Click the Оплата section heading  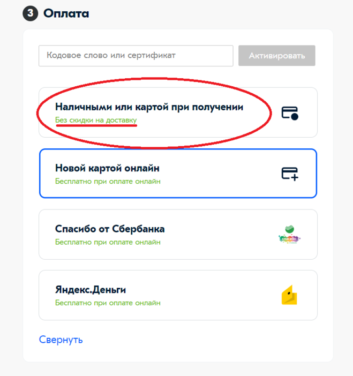coord(66,13)
